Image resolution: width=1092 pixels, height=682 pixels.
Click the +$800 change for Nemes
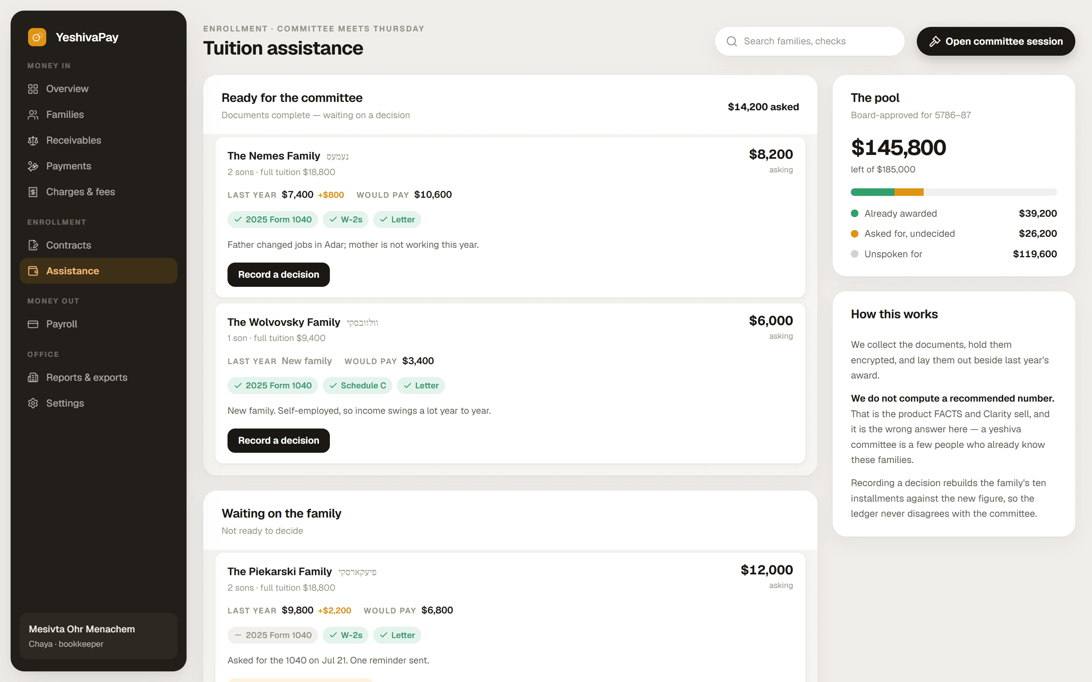coord(331,195)
